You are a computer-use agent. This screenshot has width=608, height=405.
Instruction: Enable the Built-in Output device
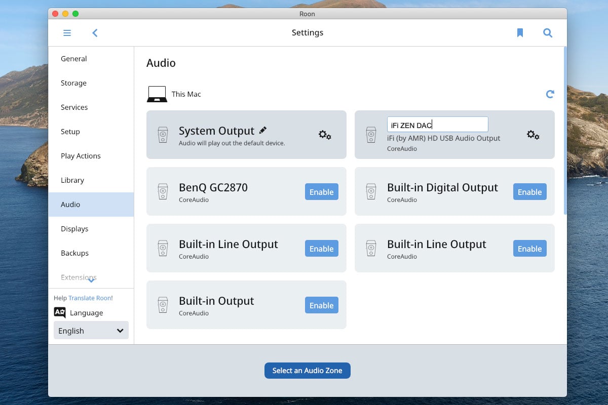coord(322,305)
